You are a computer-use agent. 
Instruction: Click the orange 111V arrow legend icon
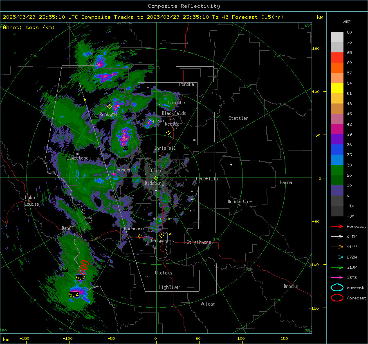[337, 247]
